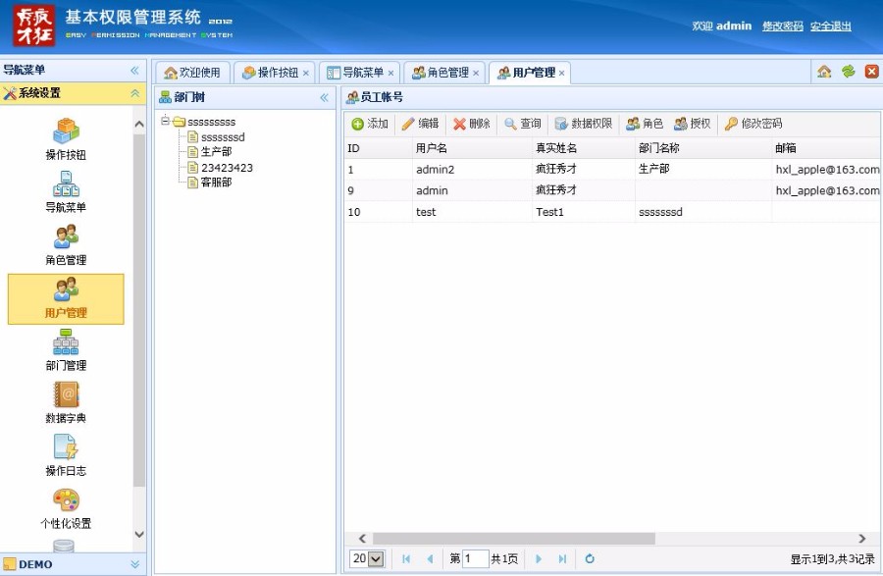Reload the grid with pager refresh icon
The height and width of the screenshot is (576, 883).
pyautogui.click(x=590, y=558)
